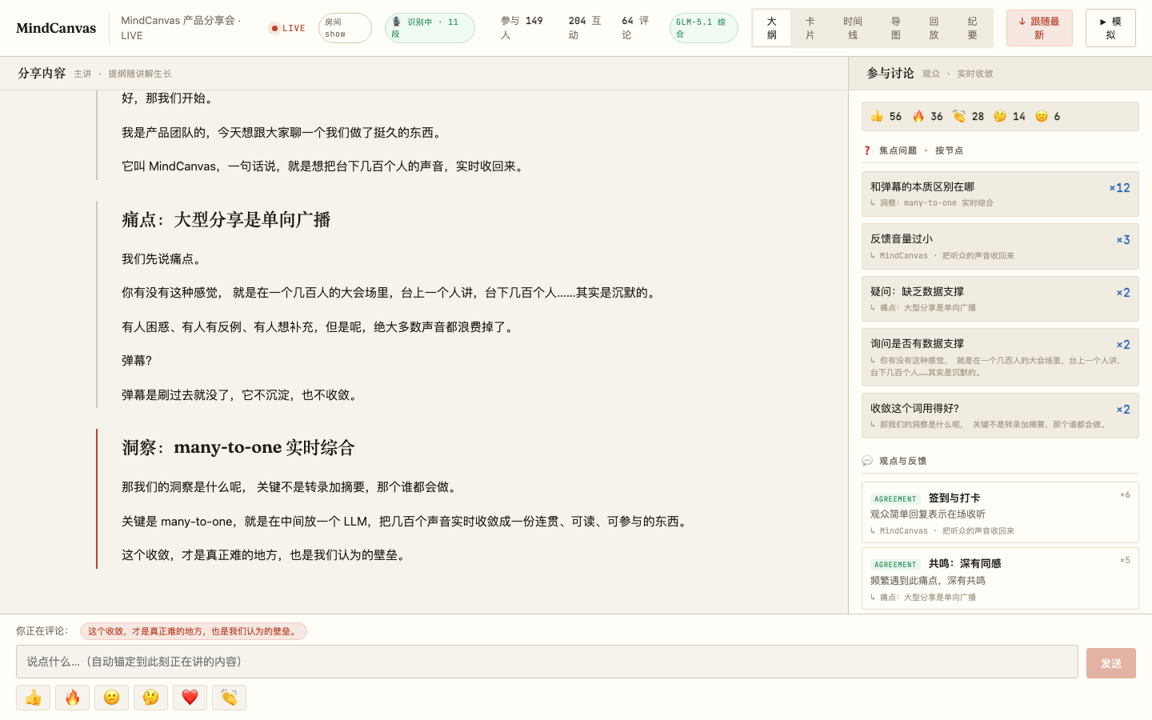Send a red heart reaction
The height and width of the screenshot is (720, 1152).
point(190,698)
